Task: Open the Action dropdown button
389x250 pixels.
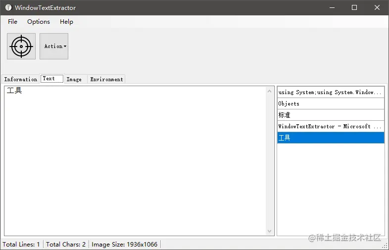Action: click(x=54, y=46)
